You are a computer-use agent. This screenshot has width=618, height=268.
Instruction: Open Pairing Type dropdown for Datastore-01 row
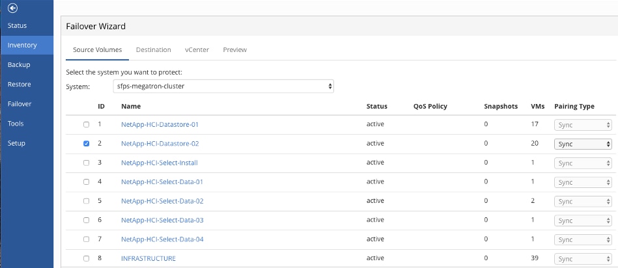583,125
